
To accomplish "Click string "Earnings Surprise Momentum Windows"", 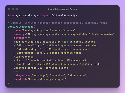I will pos(48,30).
